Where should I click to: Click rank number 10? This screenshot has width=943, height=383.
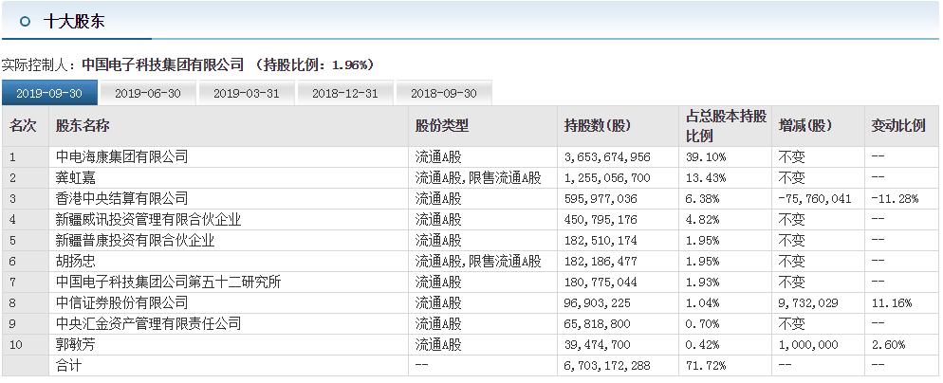(x=14, y=344)
